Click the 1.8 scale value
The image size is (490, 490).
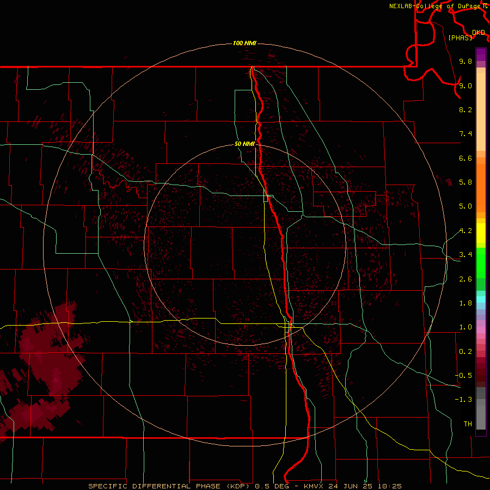(465, 303)
